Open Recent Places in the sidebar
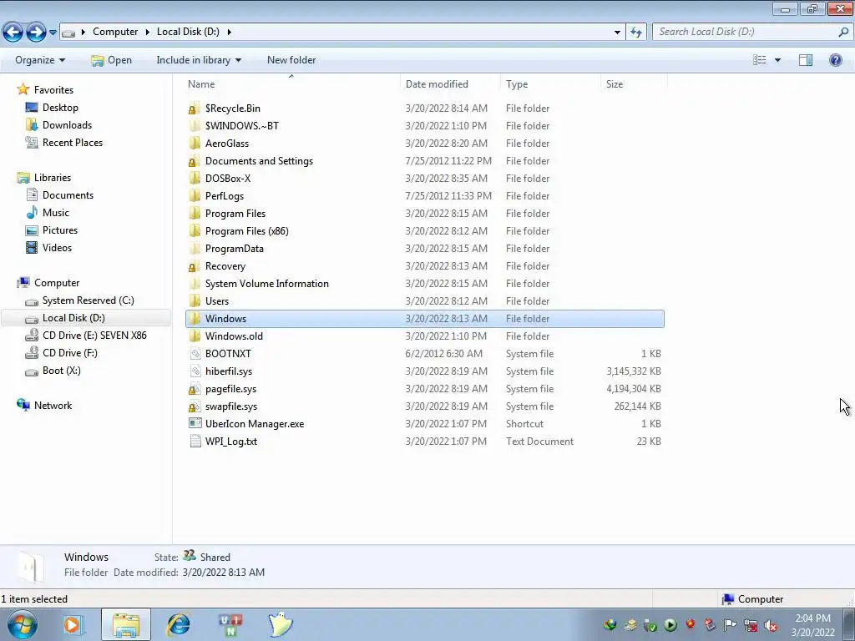The height and width of the screenshot is (641, 855). coord(73,142)
